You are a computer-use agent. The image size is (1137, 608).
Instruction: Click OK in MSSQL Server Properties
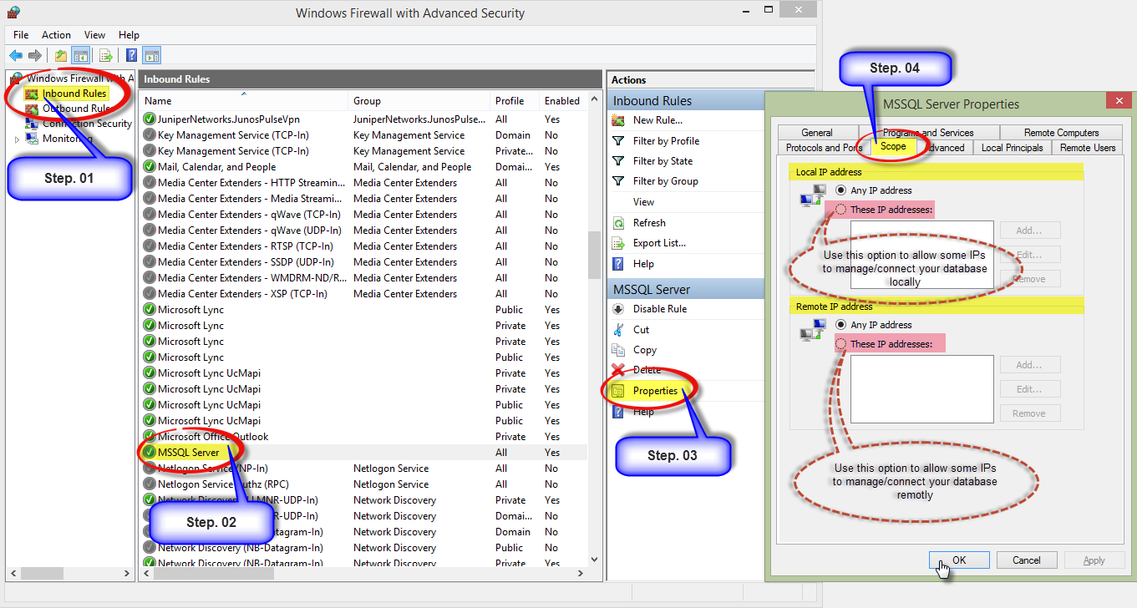tap(958, 560)
